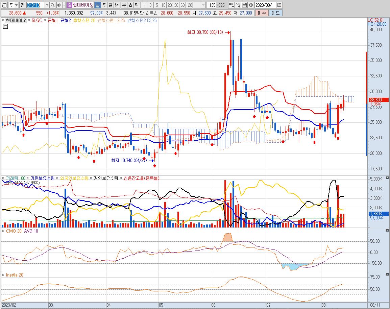Select the tick 틱 chart period
This screenshot has height=309, width=390.
coord(137,5)
